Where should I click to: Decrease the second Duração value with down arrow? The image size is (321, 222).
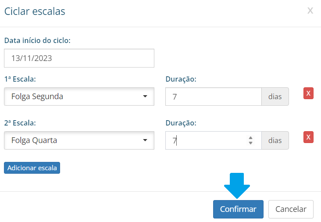250,143
